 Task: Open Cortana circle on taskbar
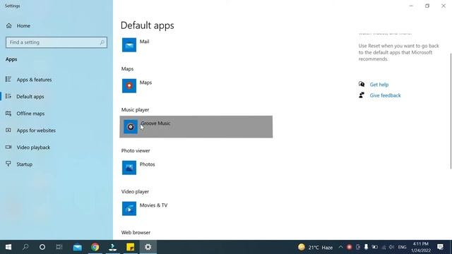42,247
